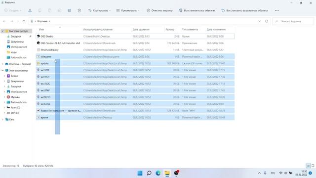The image size is (316, 178).
Task: Open the Создать (New) dropdown
Action: (13, 10)
